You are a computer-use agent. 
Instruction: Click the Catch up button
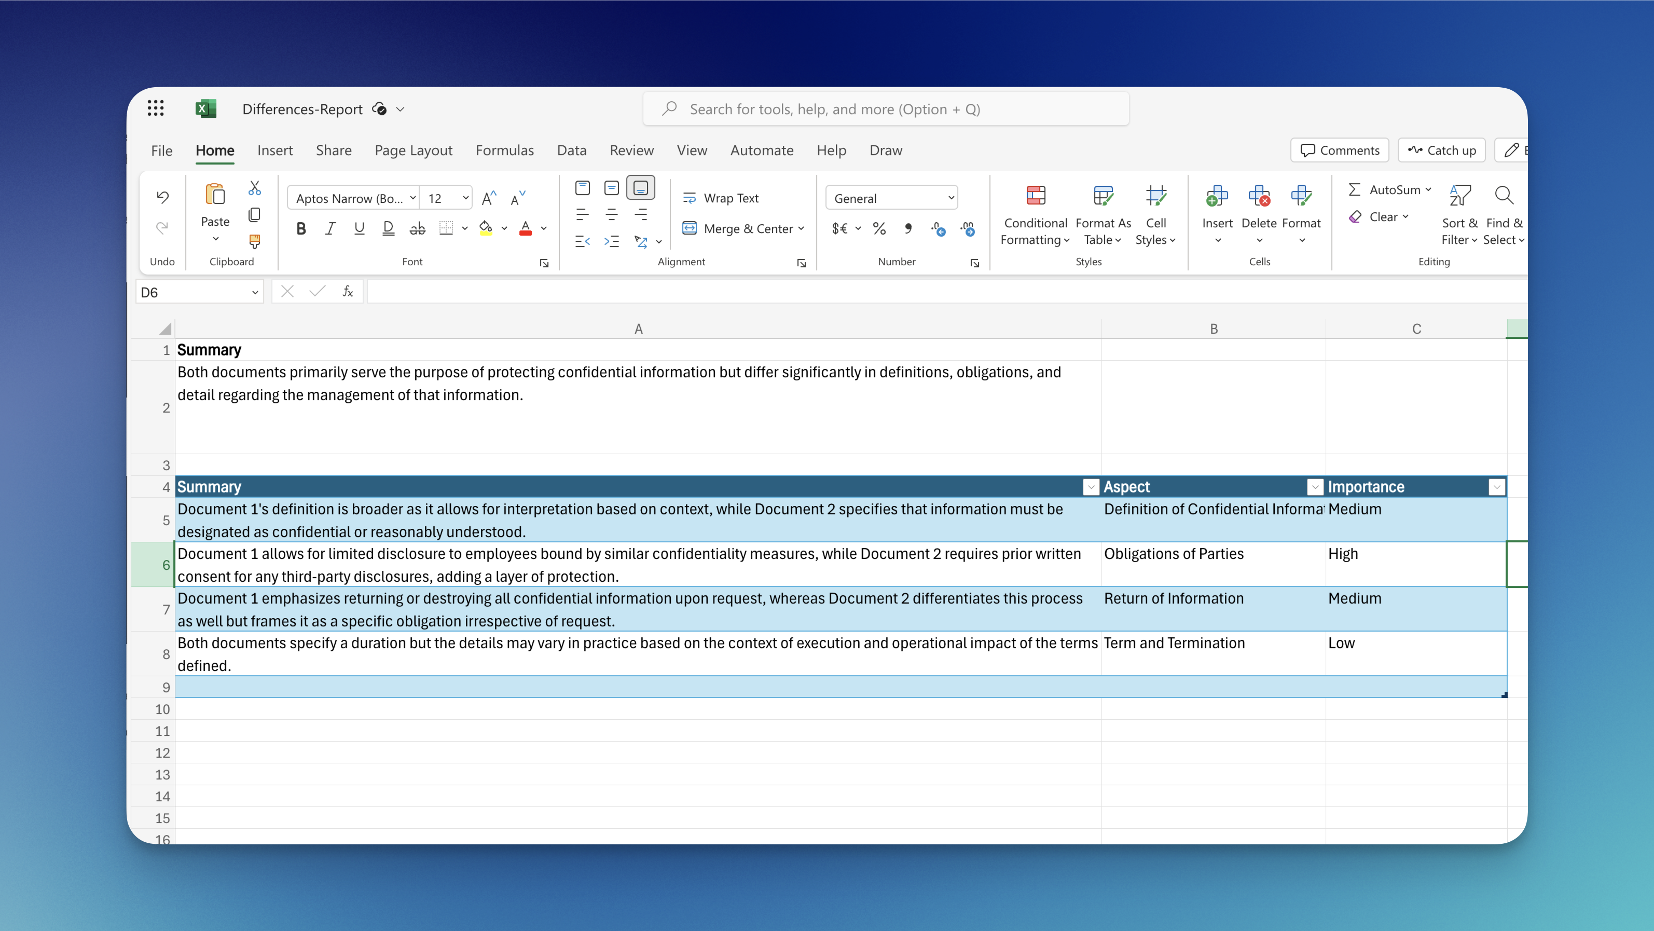click(1441, 150)
